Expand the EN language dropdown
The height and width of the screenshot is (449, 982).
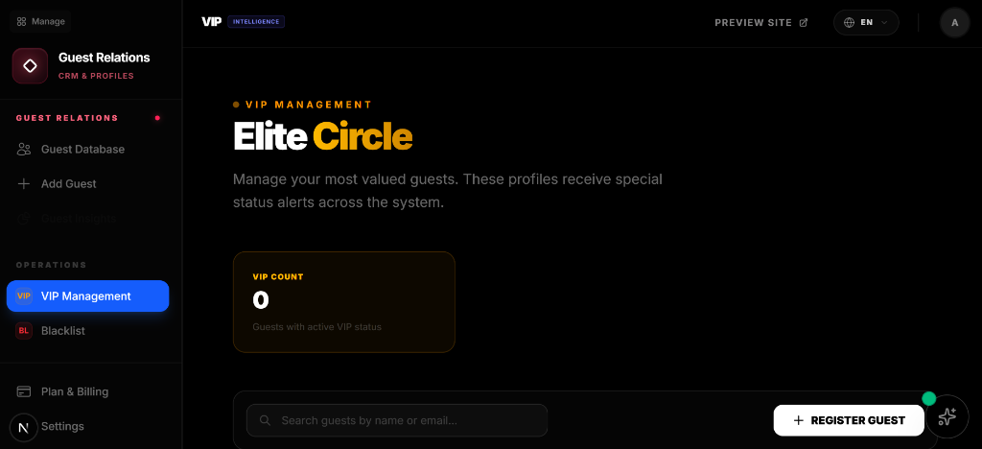(x=866, y=22)
